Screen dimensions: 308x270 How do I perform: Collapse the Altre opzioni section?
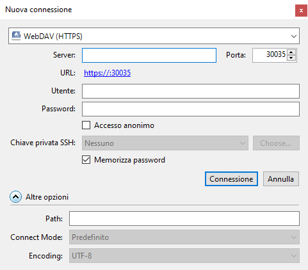pyautogui.click(x=15, y=197)
